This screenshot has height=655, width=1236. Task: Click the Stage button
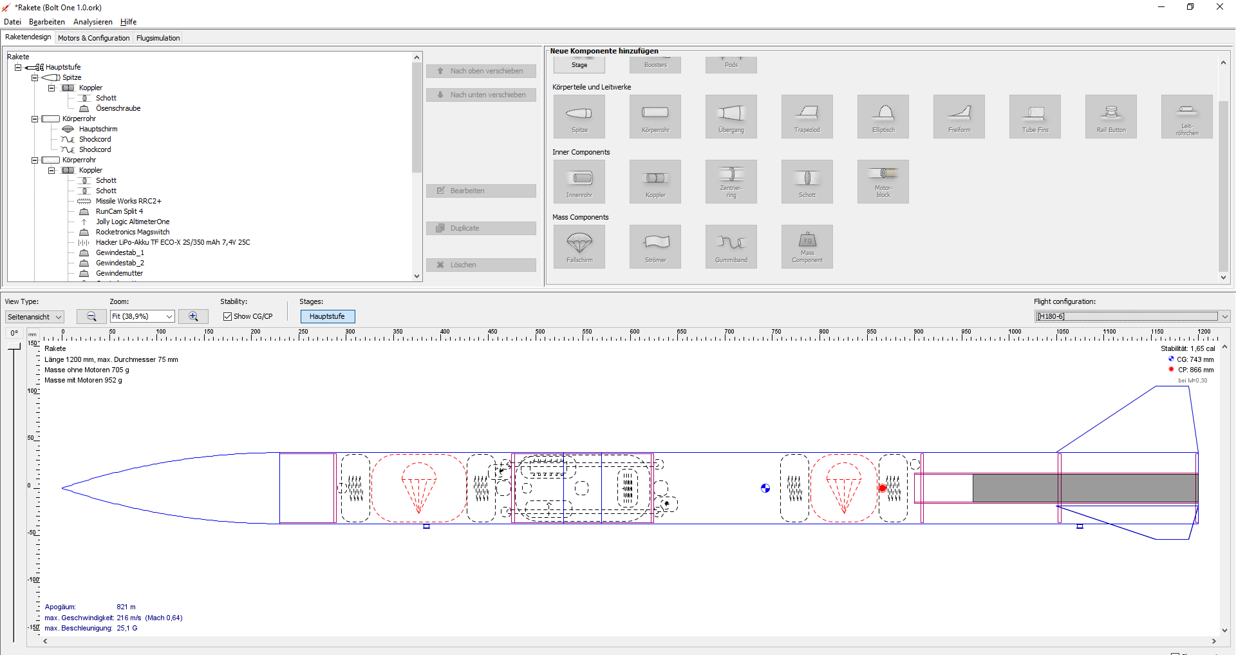pyautogui.click(x=579, y=64)
